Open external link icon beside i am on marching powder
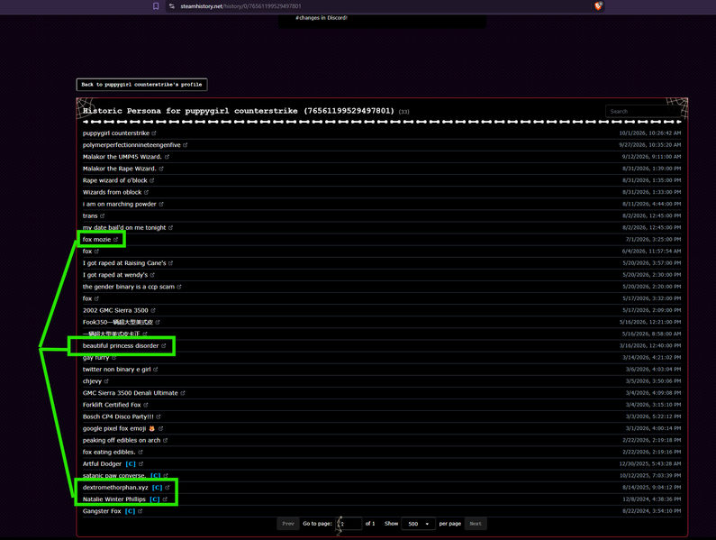The height and width of the screenshot is (540, 716). point(160,205)
